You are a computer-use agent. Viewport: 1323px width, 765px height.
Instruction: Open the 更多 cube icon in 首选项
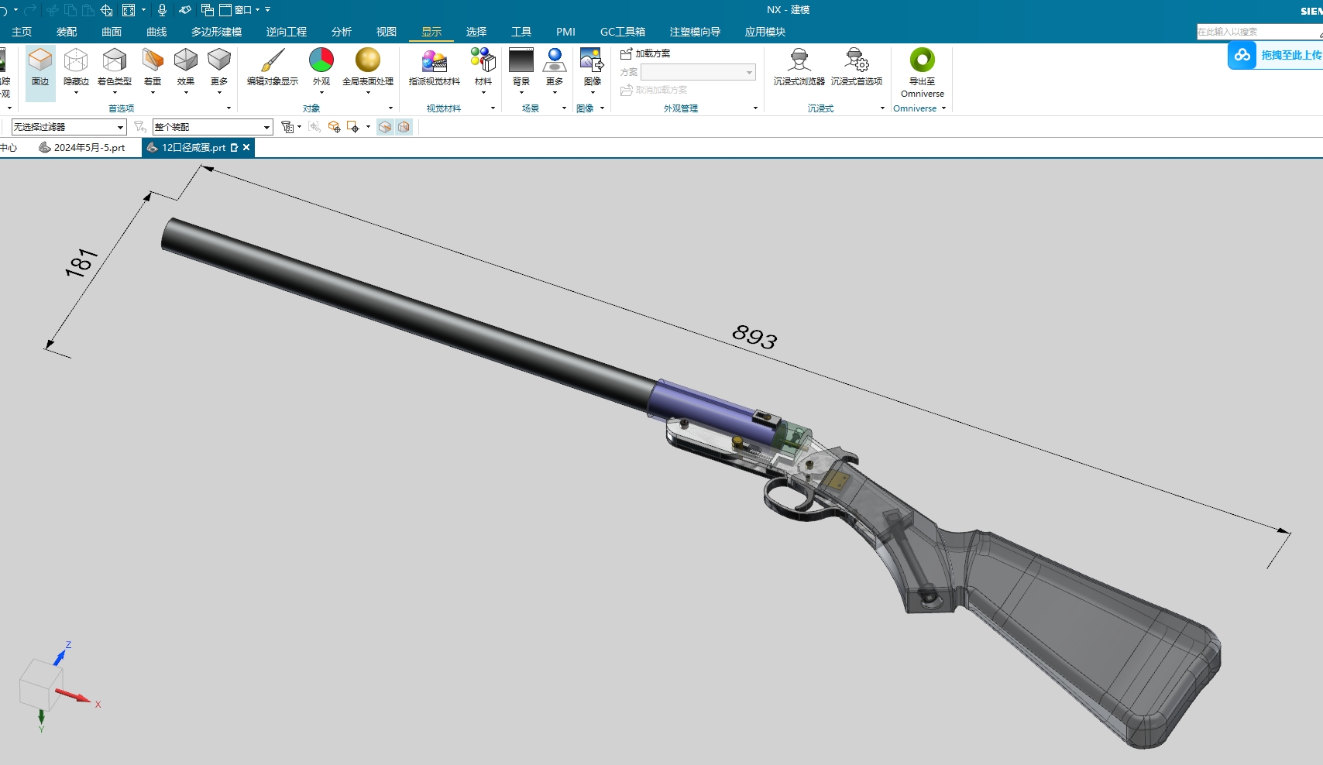219,60
